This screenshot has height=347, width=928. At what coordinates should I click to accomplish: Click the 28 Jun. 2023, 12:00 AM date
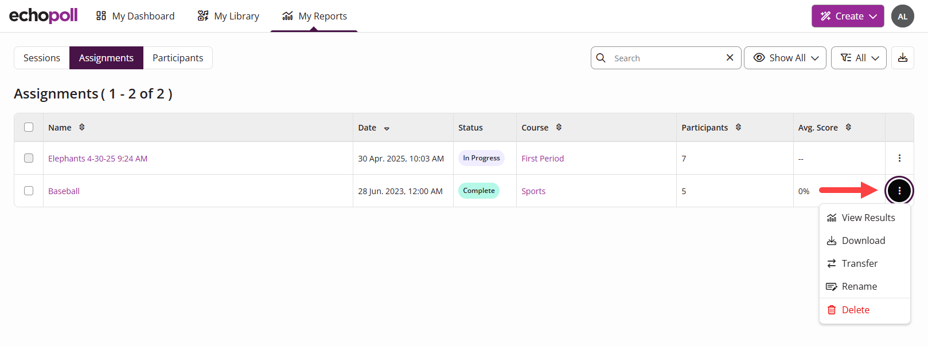(400, 191)
